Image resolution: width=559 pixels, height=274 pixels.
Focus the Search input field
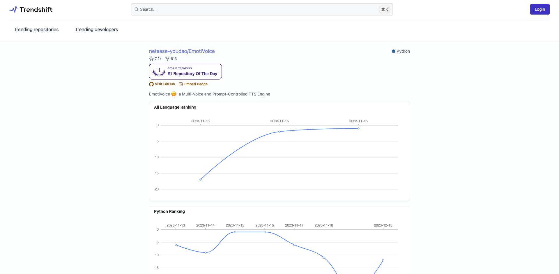(262, 9)
